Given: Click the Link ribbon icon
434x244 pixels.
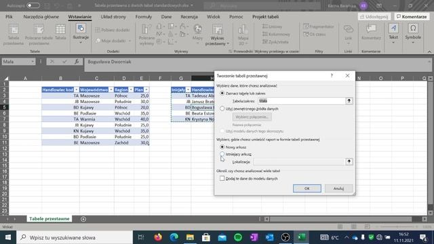Looking at the screenshot, I should tap(348, 34).
